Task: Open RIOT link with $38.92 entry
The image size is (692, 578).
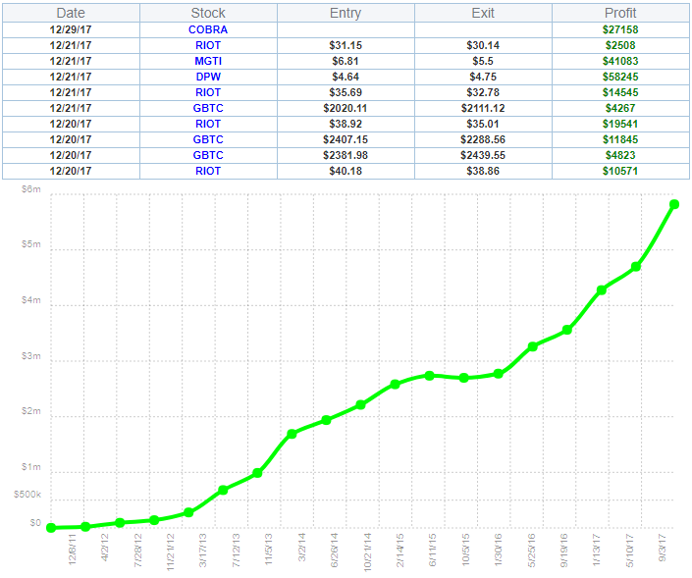Action: 208,124
